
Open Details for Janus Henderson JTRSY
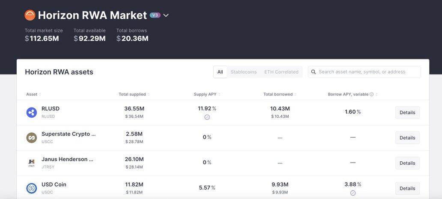pyautogui.click(x=407, y=163)
